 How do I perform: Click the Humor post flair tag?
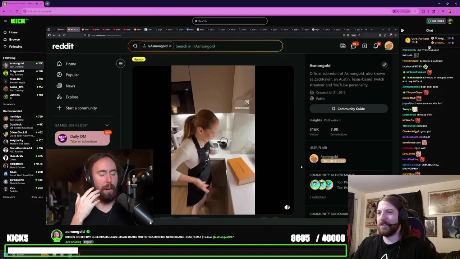pyautogui.click(x=139, y=59)
